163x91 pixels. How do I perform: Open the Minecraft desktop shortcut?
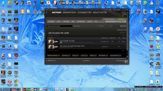(x=42, y=3)
